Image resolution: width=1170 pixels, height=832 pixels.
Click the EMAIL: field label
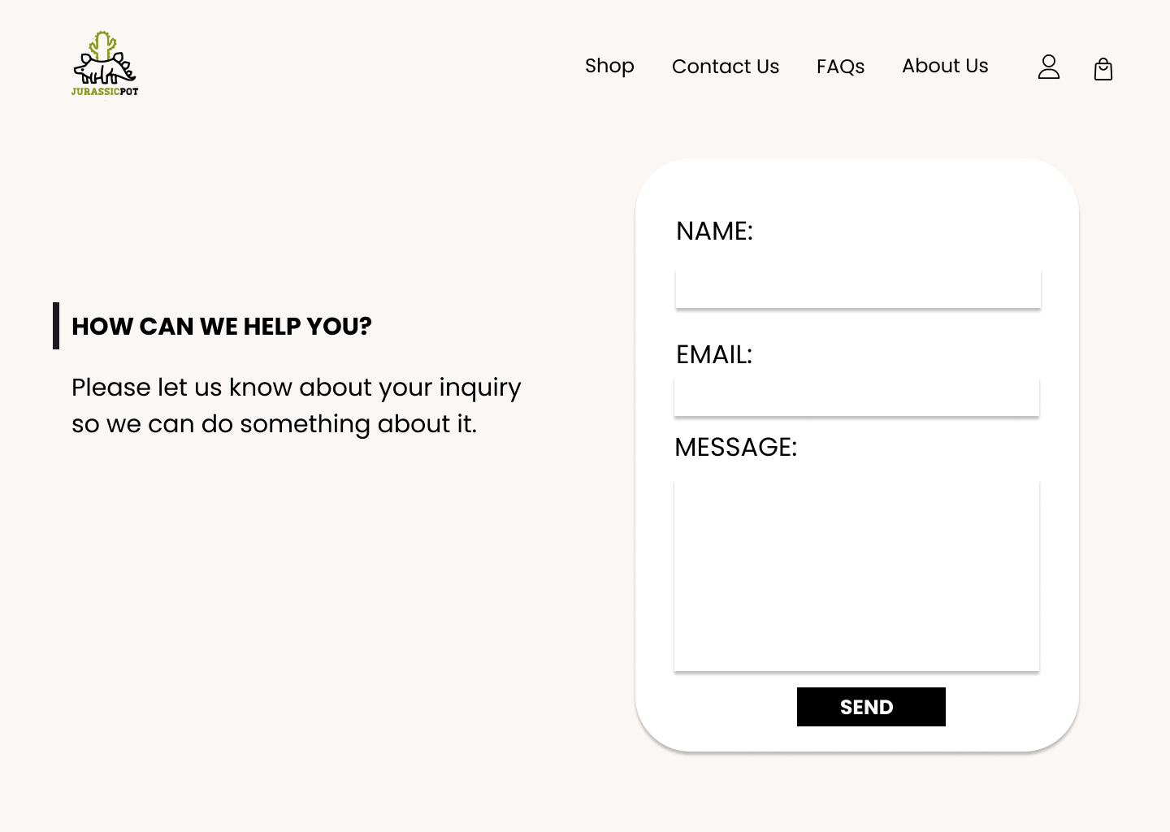(714, 355)
